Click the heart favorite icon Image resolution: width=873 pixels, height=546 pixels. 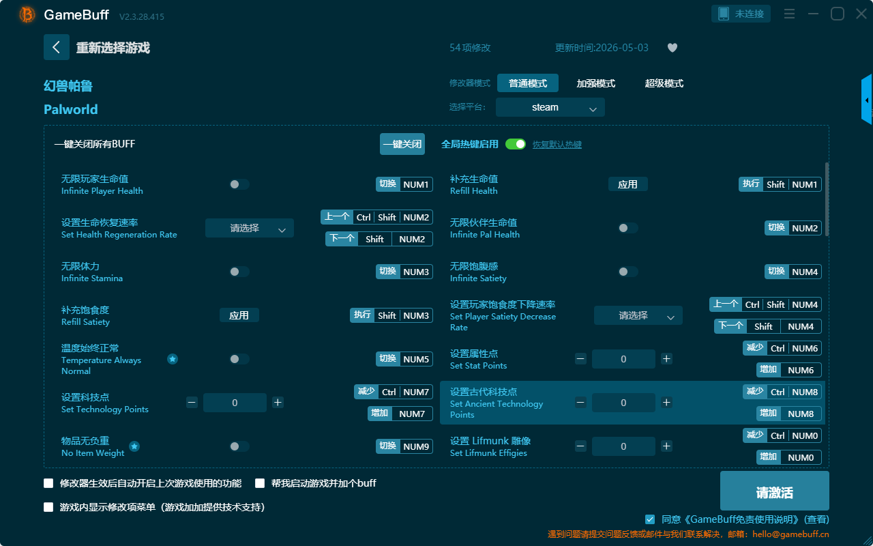click(x=672, y=48)
